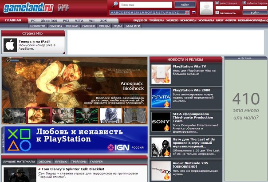Switch to the Russian alphabet with the Russian flag
The image size is (268, 182).
tap(194, 12)
